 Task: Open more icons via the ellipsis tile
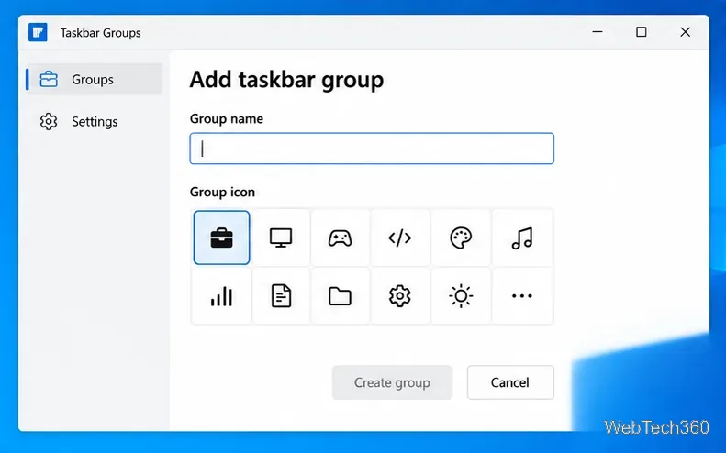tap(522, 295)
